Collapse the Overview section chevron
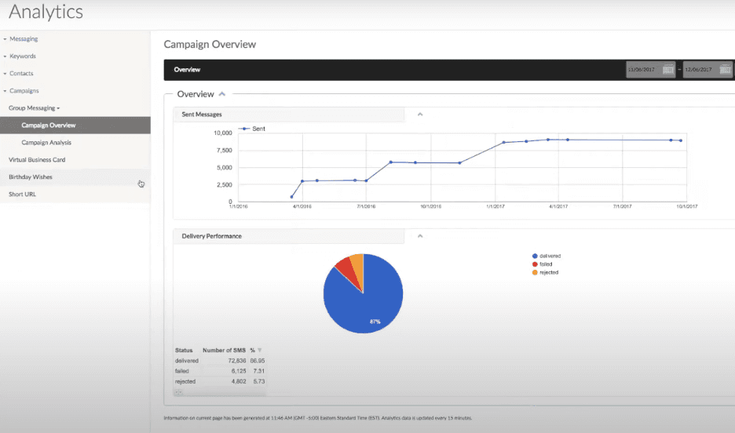 click(222, 94)
